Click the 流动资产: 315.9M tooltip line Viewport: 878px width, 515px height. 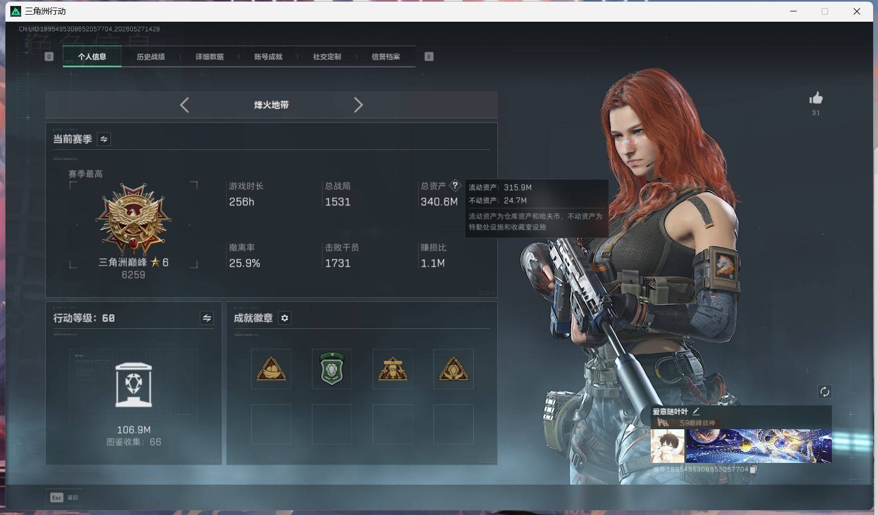[x=500, y=187]
